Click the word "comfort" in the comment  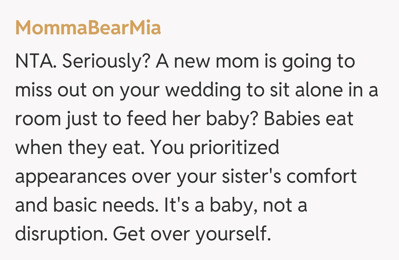321,177
